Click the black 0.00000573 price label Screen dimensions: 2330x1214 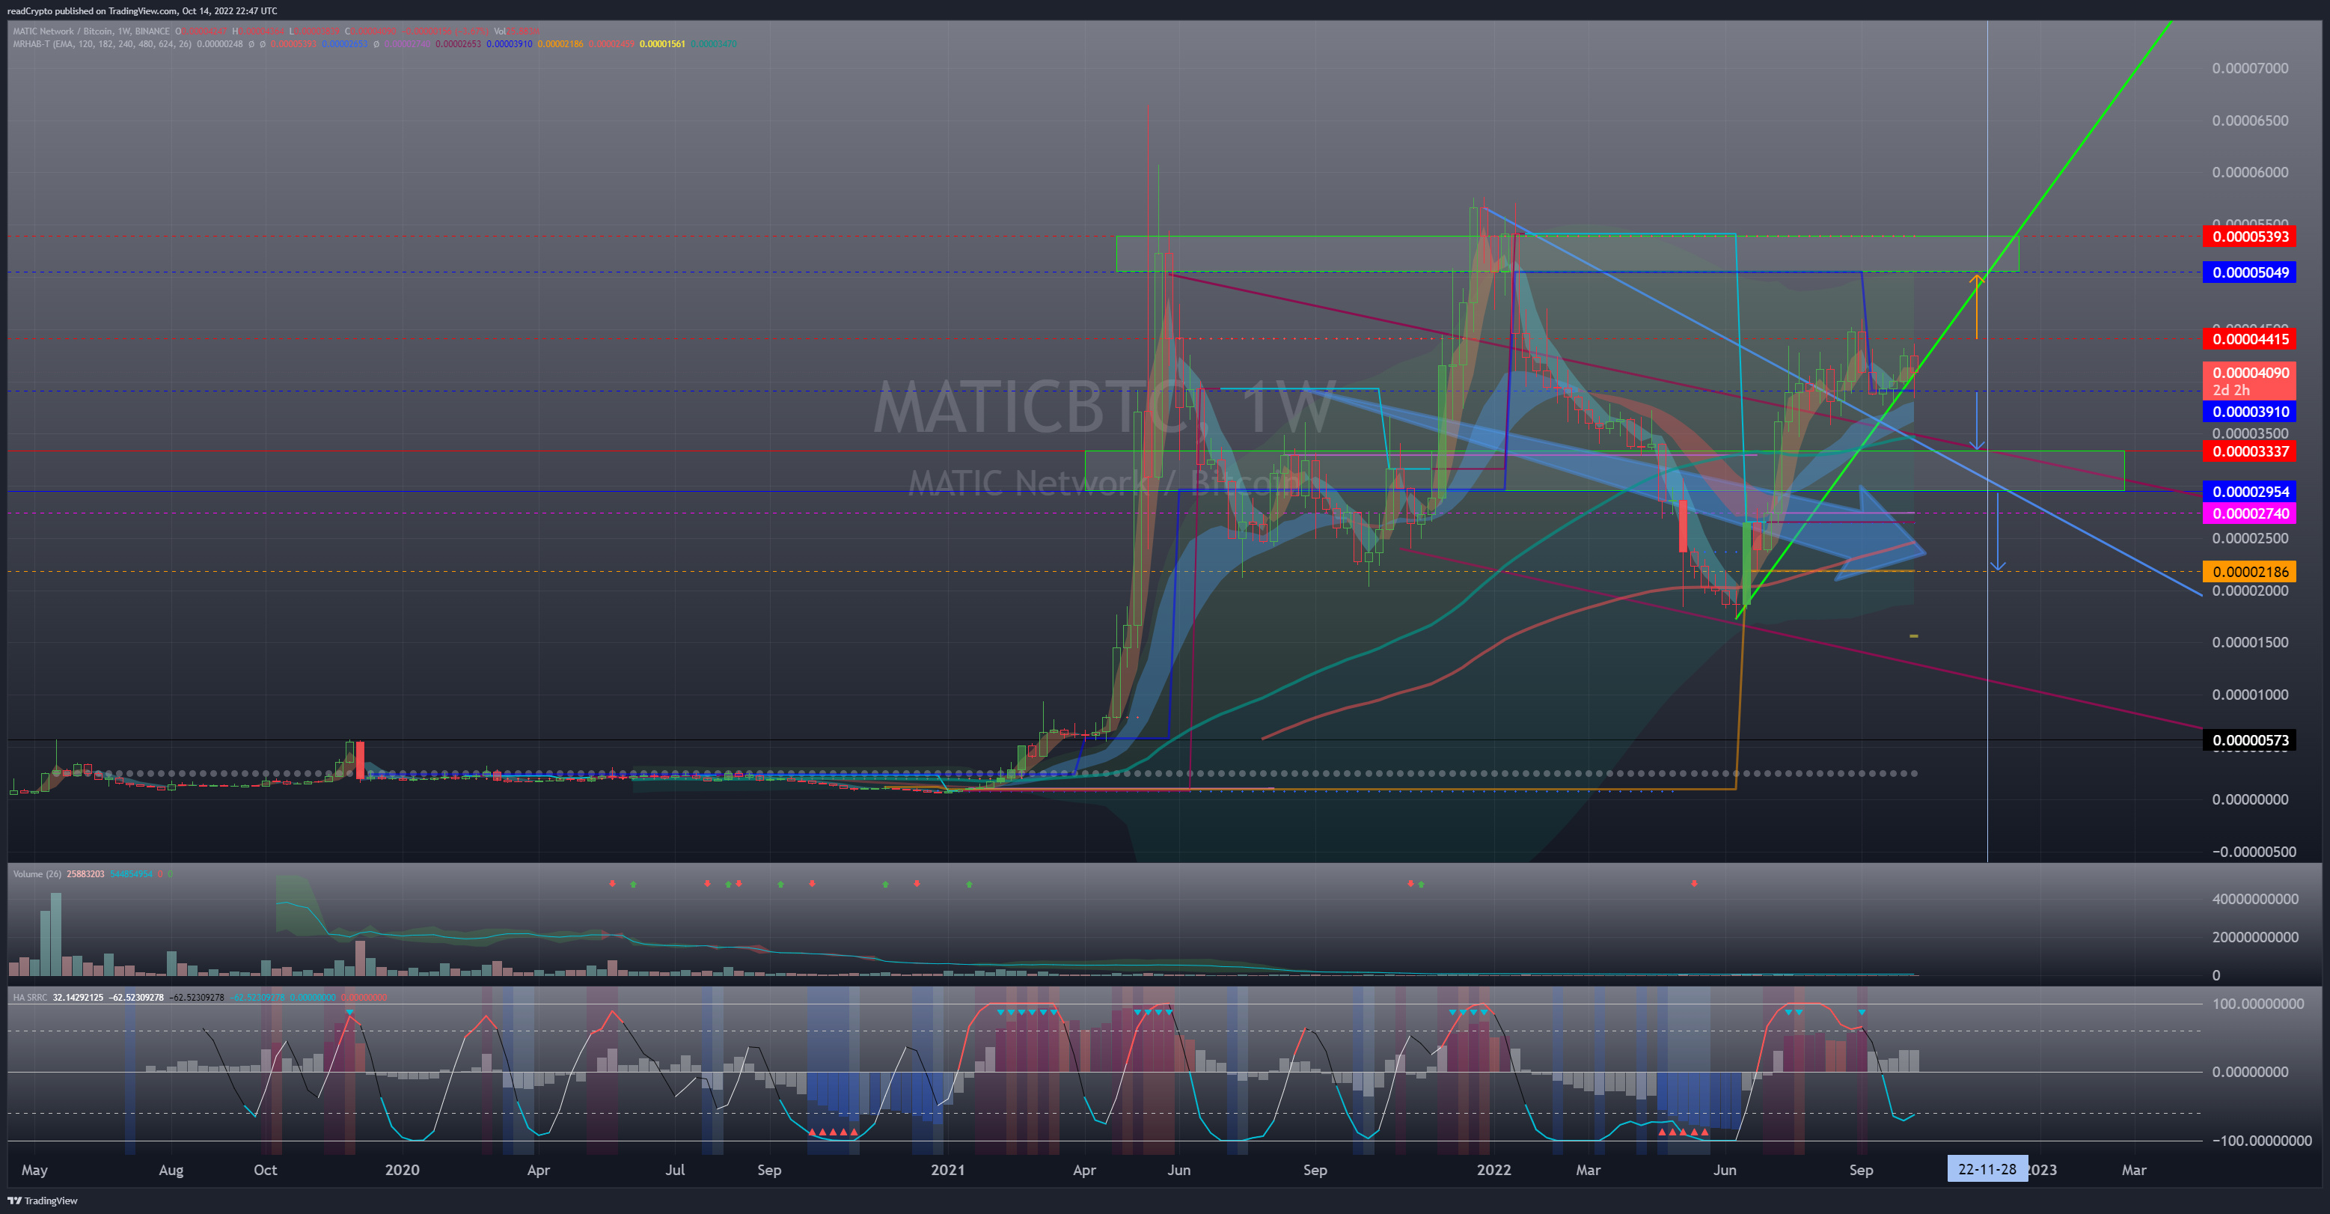2251,740
